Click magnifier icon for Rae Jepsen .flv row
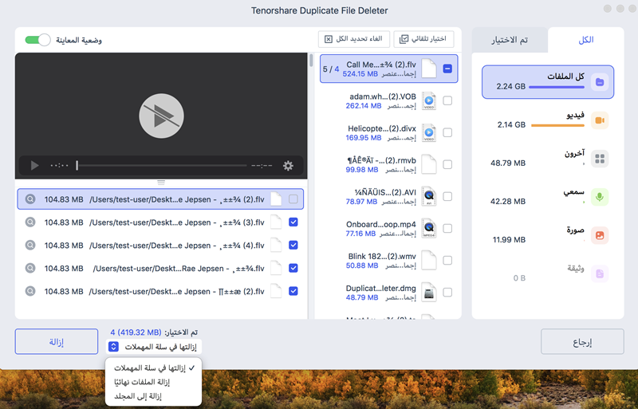This screenshot has height=409, width=638. click(30, 268)
